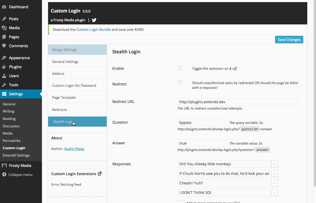This screenshot has height=203, width=316.
Task: Remove the Chuck Norris response
Action: pos(275,173)
